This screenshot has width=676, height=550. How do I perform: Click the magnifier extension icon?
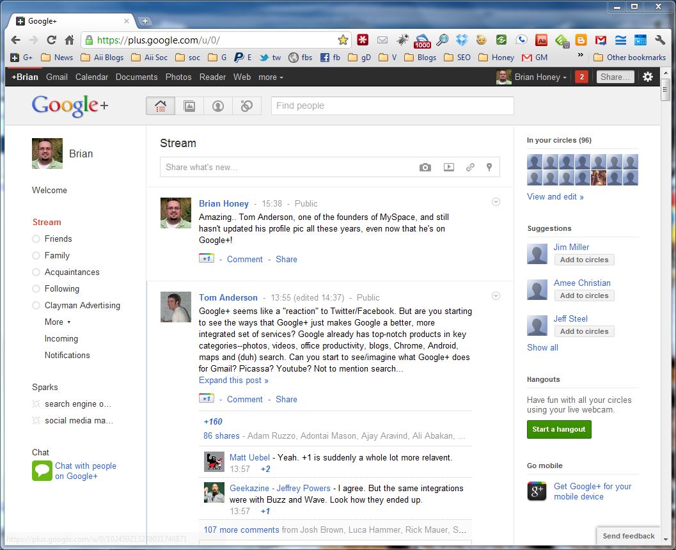[x=442, y=40]
